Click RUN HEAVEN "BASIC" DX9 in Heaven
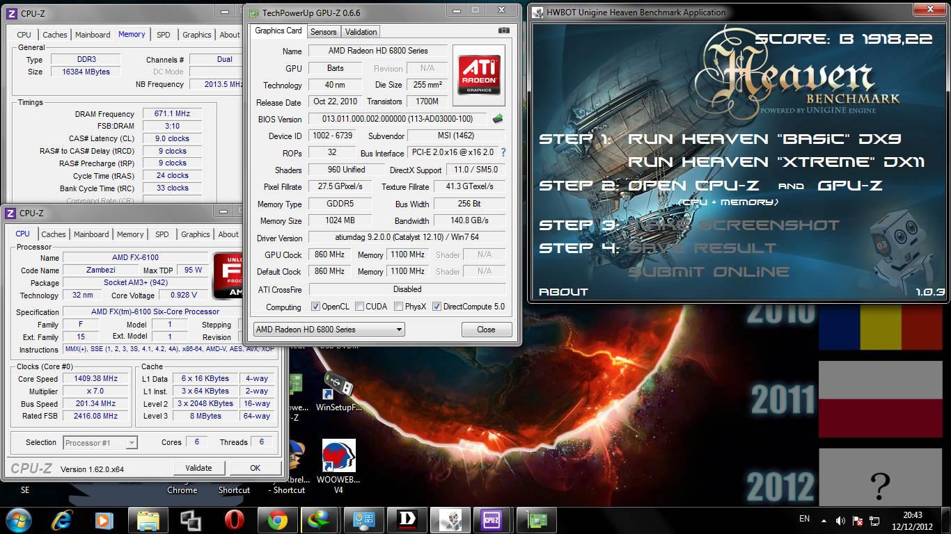Viewport: 951px width, 534px height. [764, 139]
